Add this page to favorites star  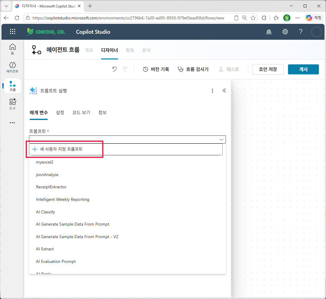pyautogui.click(x=253, y=18)
